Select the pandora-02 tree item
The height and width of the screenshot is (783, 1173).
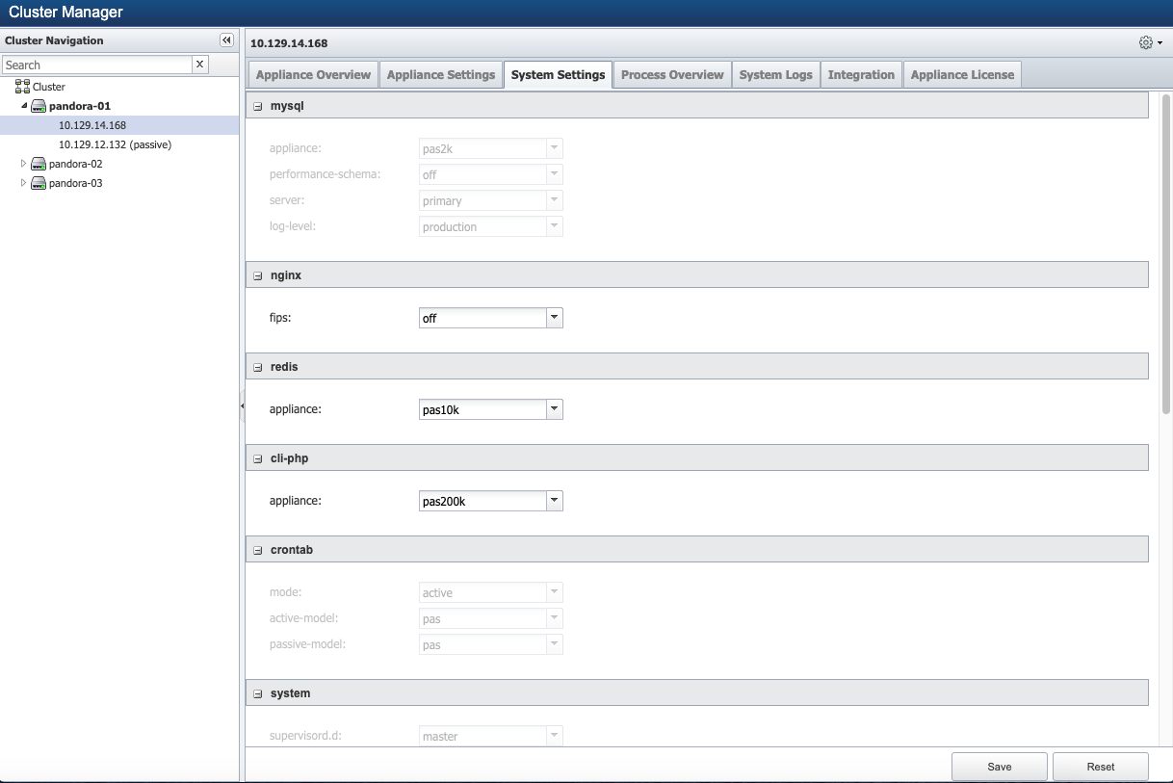pyautogui.click(x=75, y=164)
